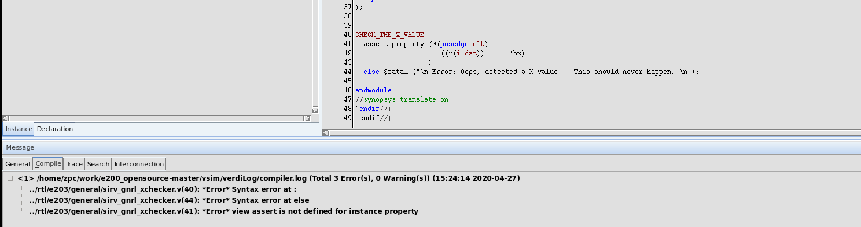Select the 'Syntax error at else' message
This screenshot has height=227, width=861.
(169, 200)
